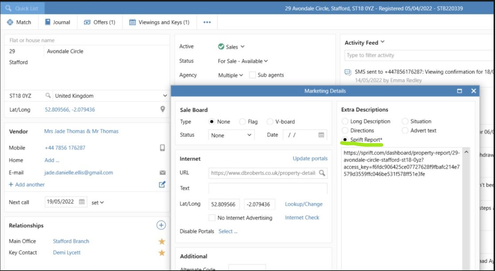This screenshot has width=495, height=271.
Task: Select the Long Description radio option
Action: [345, 121]
